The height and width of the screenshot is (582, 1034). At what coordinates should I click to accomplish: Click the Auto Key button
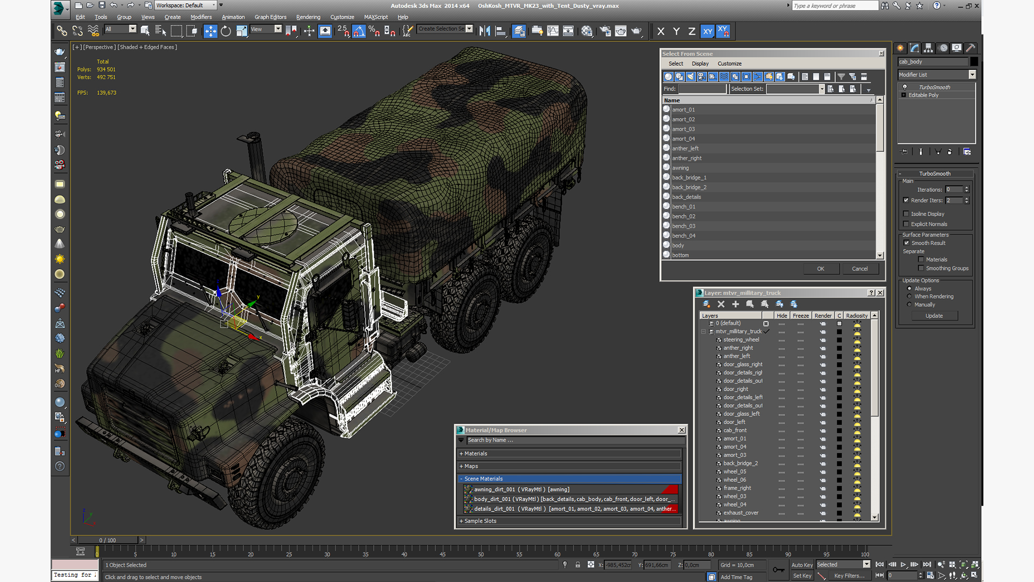802,565
